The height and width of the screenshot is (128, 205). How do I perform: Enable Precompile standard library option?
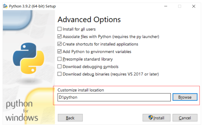pyautogui.click(x=60, y=59)
